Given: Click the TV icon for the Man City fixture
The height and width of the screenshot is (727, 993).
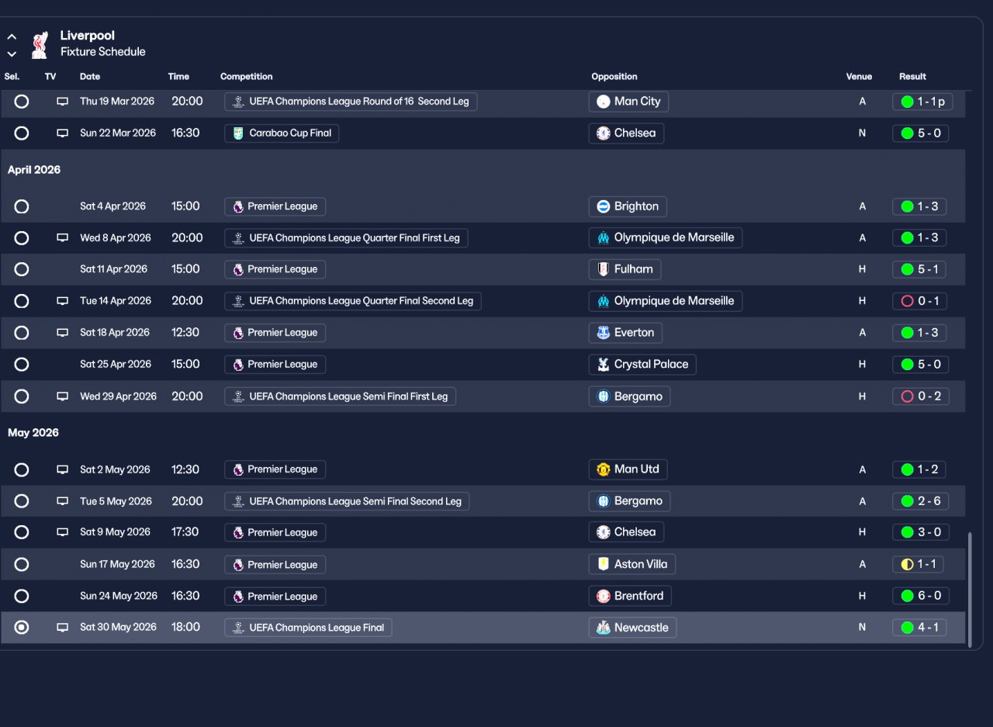Looking at the screenshot, I should tap(63, 102).
